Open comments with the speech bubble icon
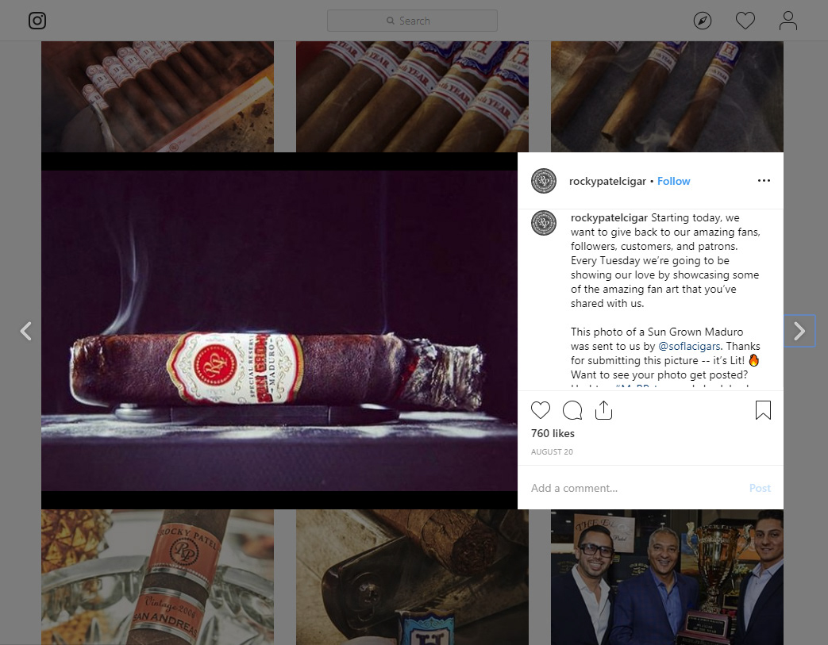The image size is (828, 645). [x=572, y=410]
